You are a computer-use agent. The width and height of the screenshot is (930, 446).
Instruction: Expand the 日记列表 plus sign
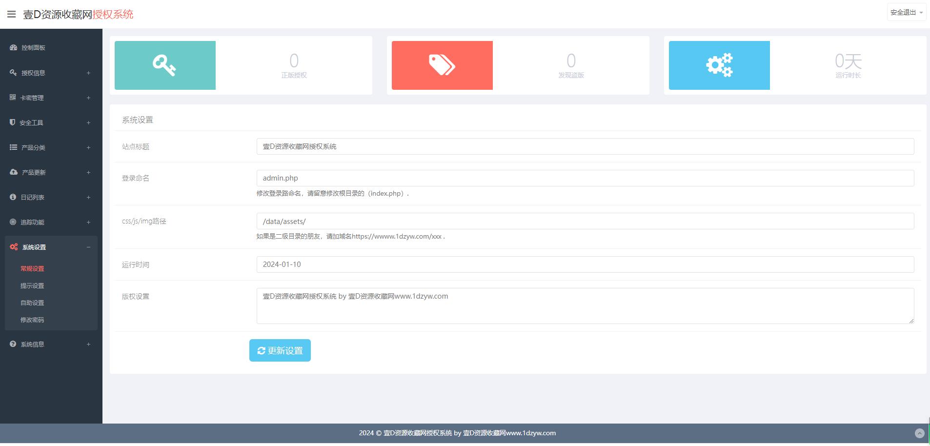tap(88, 197)
